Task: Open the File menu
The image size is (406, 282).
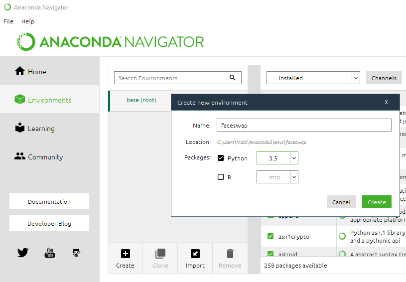Action: click(8, 21)
